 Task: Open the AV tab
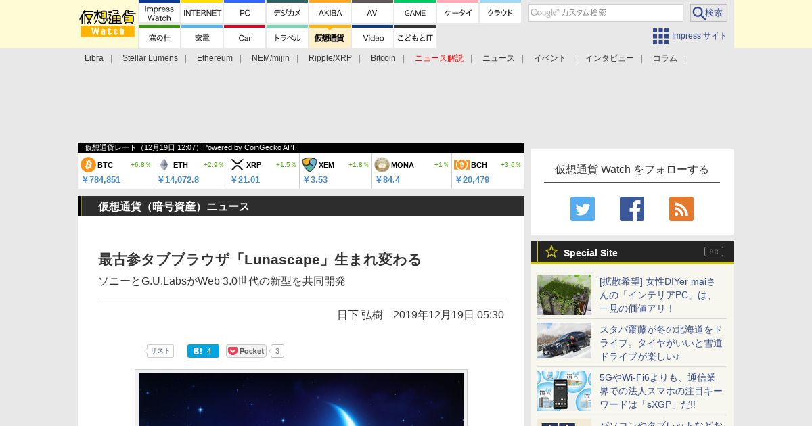[372, 13]
